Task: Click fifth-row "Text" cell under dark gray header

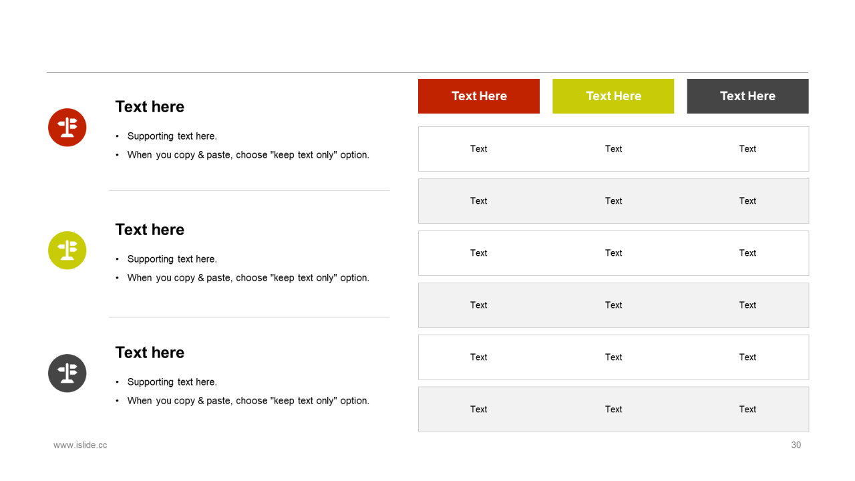Action: [747, 357]
